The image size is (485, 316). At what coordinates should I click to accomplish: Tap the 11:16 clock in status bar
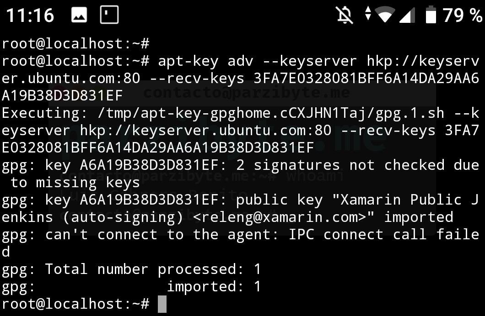tap(30, 16)
